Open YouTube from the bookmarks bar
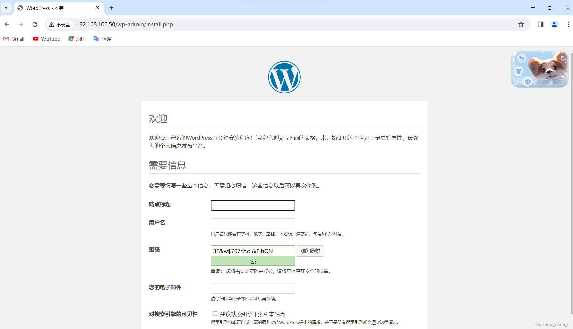The width and height of the screenshot is (573, 329). tap(46, 39)
